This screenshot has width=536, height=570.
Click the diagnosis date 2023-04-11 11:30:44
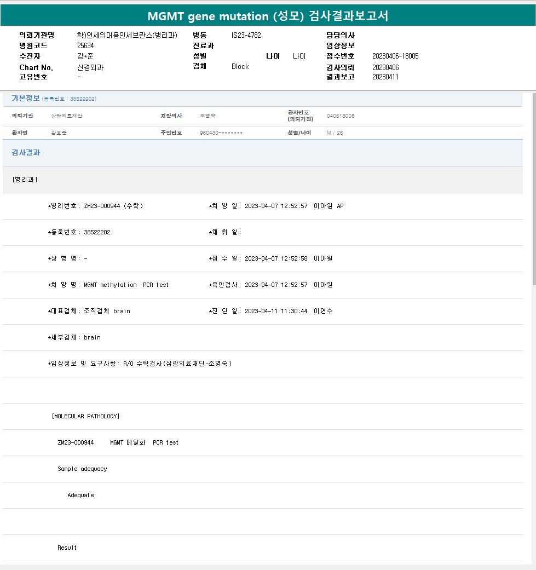pos(276,311)
